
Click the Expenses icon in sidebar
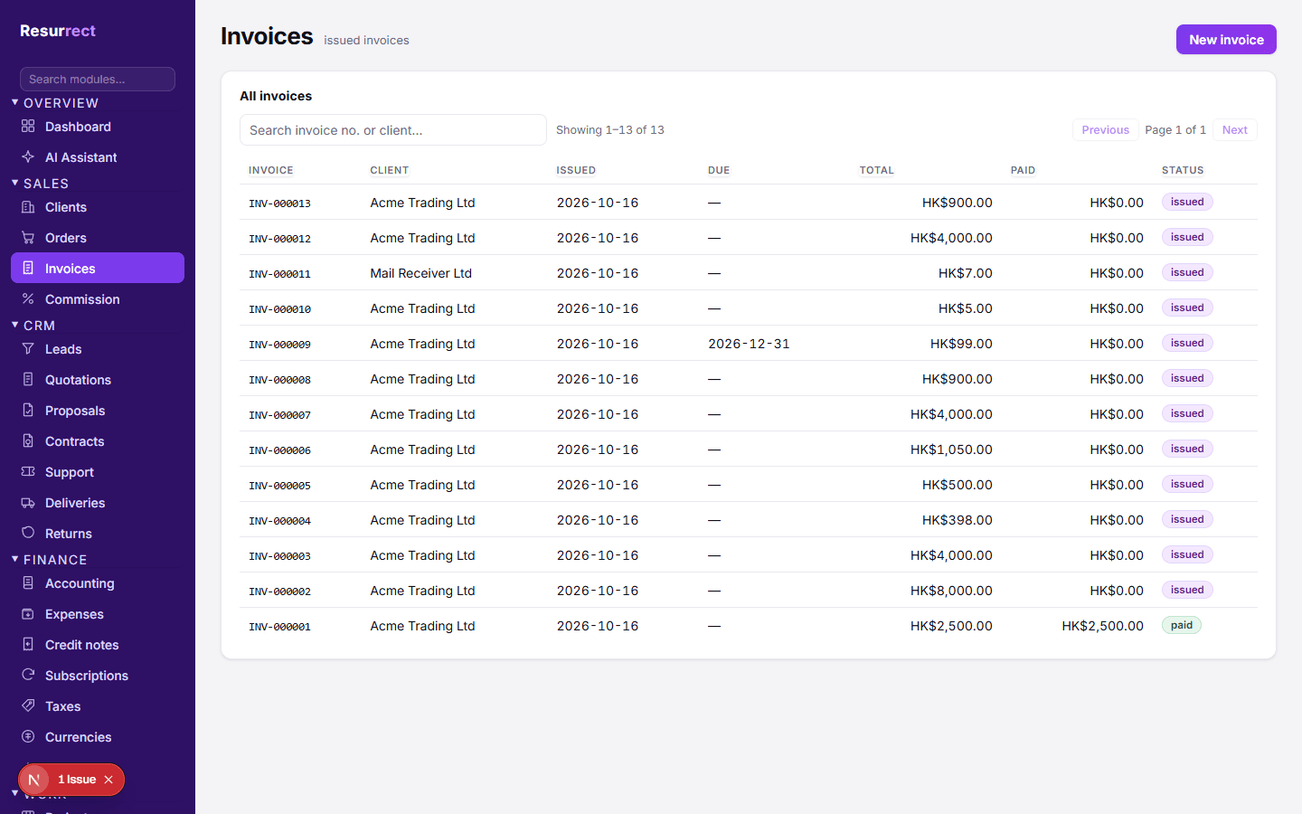coord(28,614)
